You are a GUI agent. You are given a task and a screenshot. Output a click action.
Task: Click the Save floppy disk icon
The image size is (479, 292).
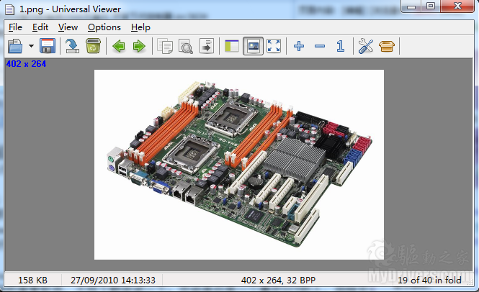48,47
